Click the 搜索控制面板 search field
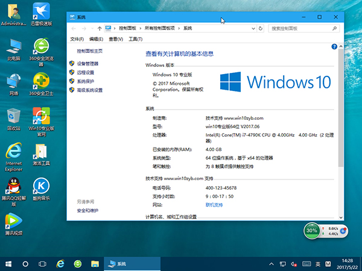The image size is (362, 271). (299, 28)
